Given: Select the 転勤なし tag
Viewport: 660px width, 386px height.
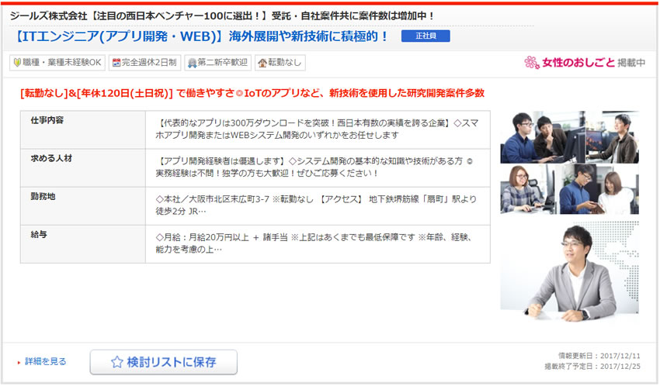Looking at the screenshot, I should point(280,63).
